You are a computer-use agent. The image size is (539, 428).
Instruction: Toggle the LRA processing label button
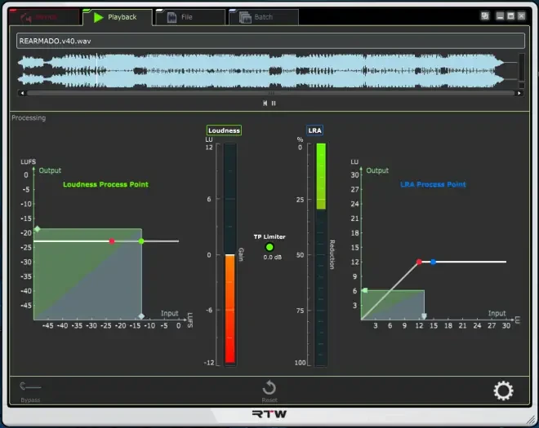click(314, 130)
